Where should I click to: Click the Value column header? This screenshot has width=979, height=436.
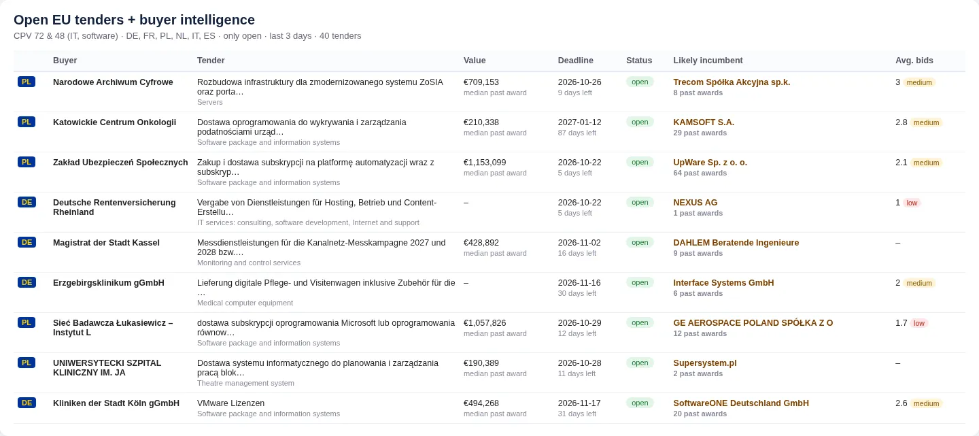(x=475, y=61)
